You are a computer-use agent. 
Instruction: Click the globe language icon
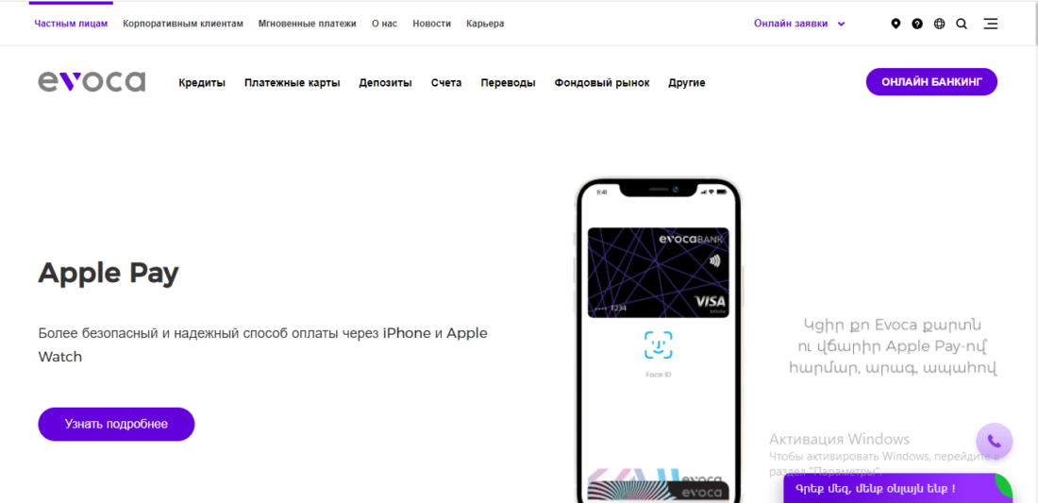coord(939,24)
